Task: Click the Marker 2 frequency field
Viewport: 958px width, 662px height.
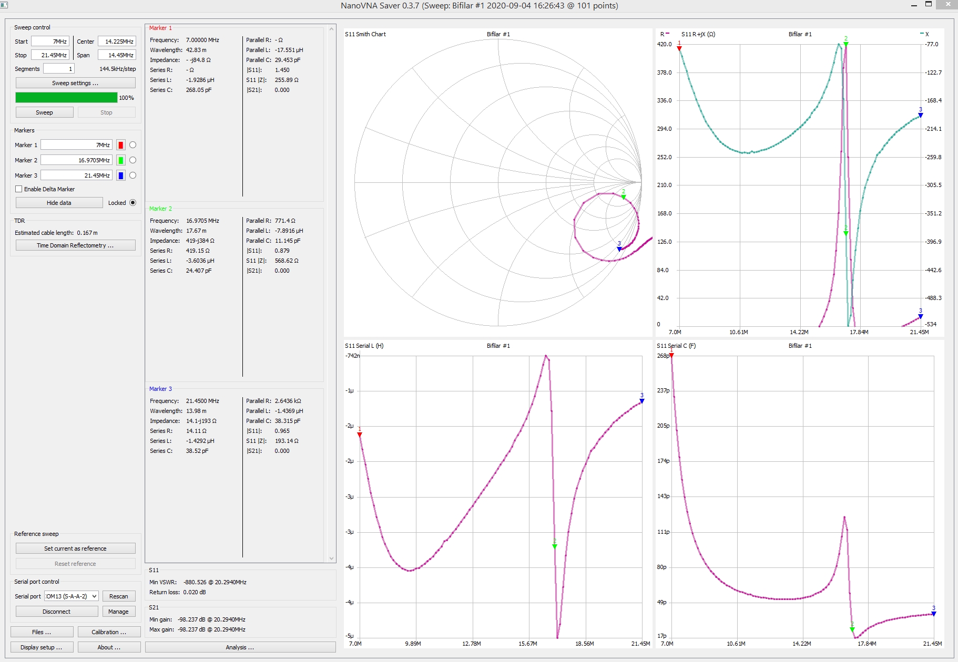Action: 76,160
